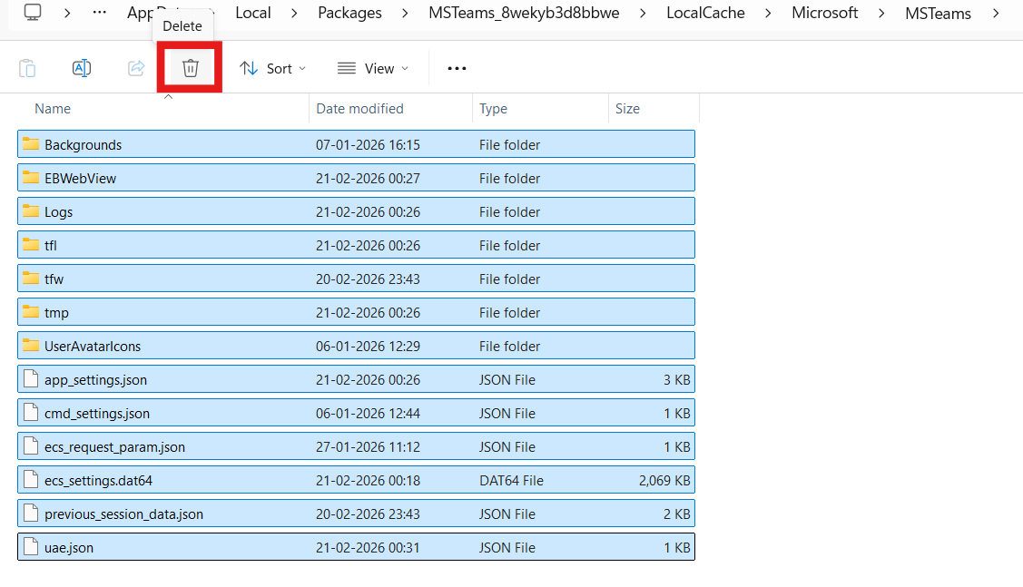Image resolution: width=1023 pixels, height=587 pixels.
Task: Sort by Date modified column header
Action: click(x=359, y=108)
